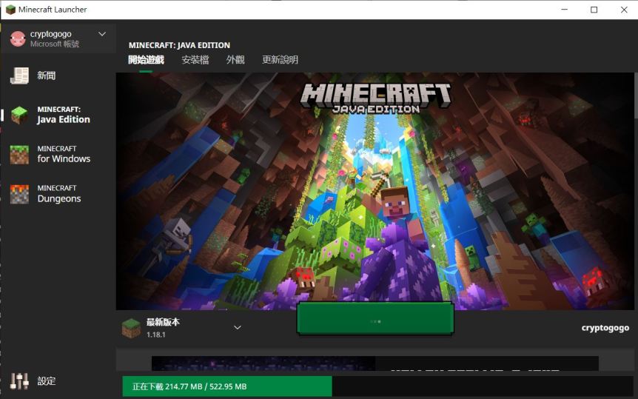The height and width of the screenshot is (399, 638).
Task: Click the cryptogogo pig avatar
Action: click(x=18, y=38)
